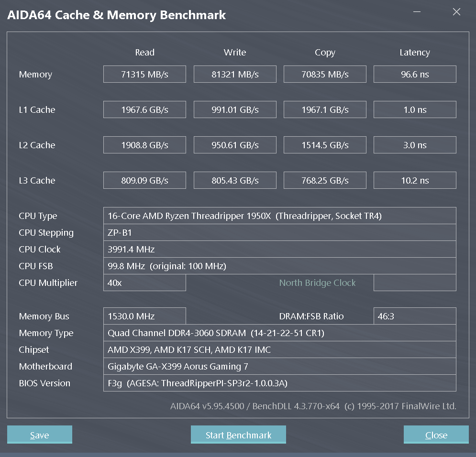Select the L1 Cache Read 1967.6 GB/s box
The height and width of the screenshot is (457, 476).
144,109
